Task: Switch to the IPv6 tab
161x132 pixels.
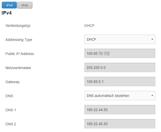Action: pos(25,5)
